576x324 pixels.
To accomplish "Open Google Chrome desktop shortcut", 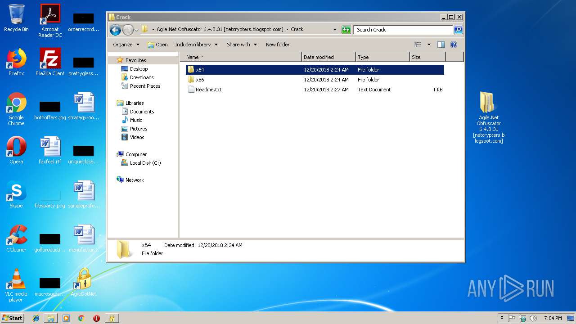I will pyautogui.click(x=16, y=109).
